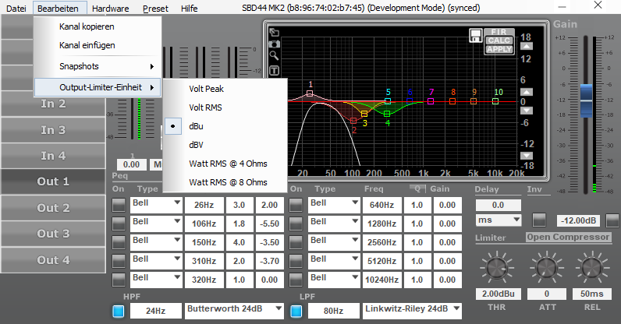The width and height of the screenshot is (621, 324).
Task: Select green EQ band node 4
Action: (387, 114)
